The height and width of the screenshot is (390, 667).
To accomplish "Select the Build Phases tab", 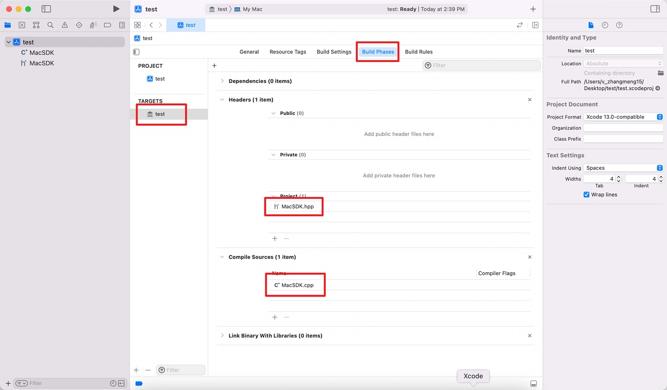I will pos(378,52).
